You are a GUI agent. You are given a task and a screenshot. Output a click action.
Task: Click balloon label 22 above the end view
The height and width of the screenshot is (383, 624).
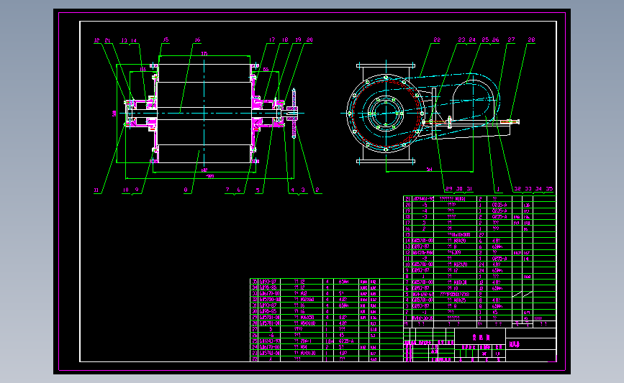pyautogui.click(x=437, y=40)
